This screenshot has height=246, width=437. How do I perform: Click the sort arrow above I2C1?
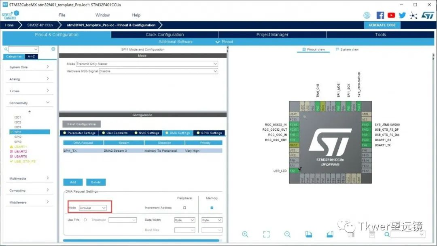30,112
